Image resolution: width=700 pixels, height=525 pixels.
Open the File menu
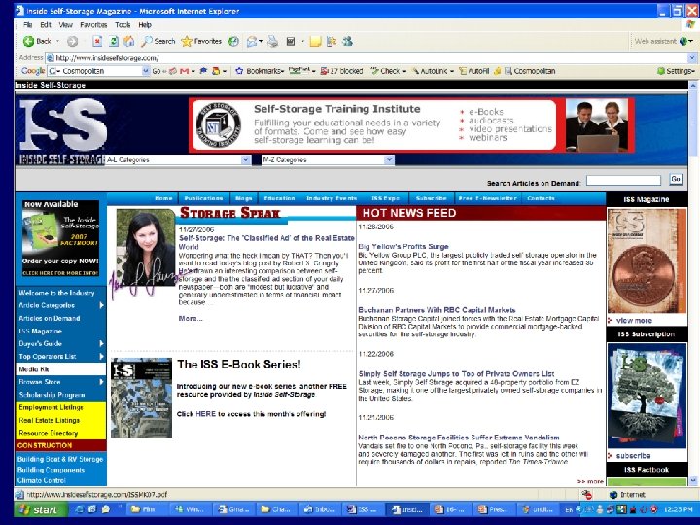click(x=27, y=25)
